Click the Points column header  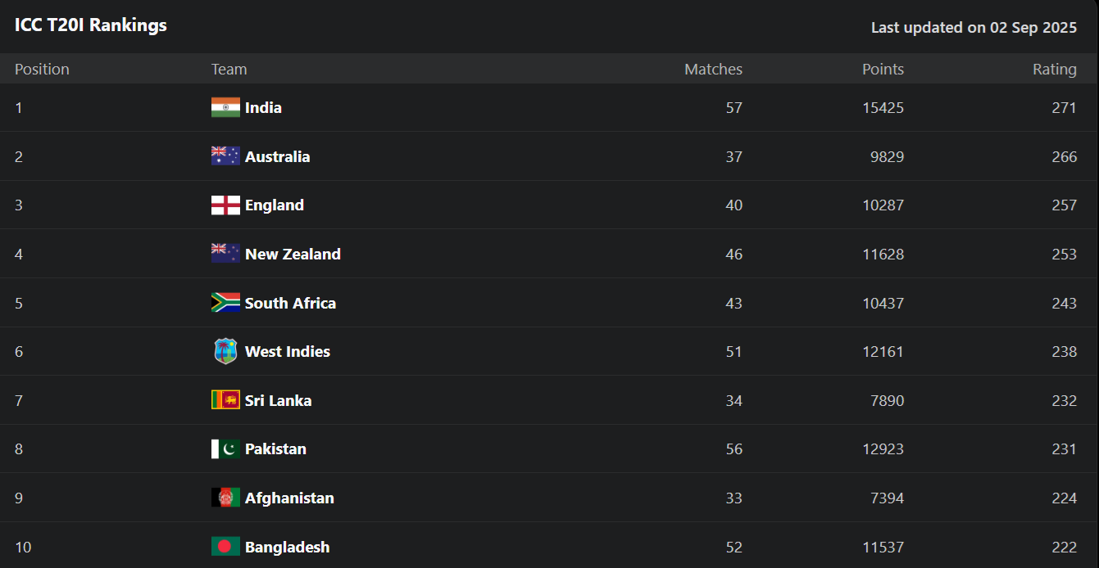(883, 70)
